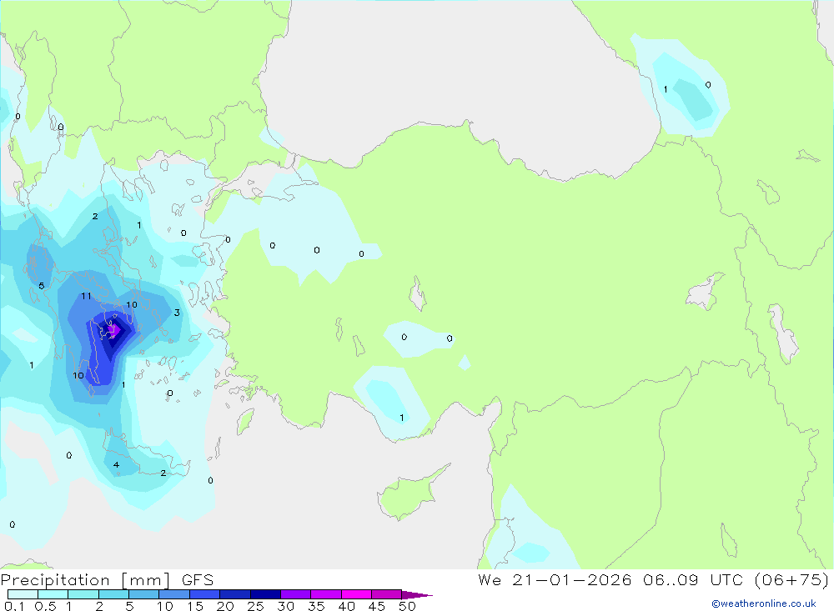Click the map precipitation value '3'

point(177,313)
